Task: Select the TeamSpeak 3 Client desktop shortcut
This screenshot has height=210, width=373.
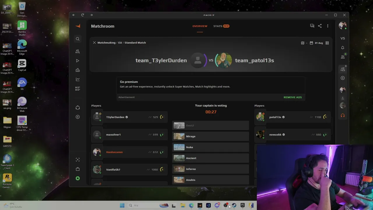Action: tap(7, 162)
